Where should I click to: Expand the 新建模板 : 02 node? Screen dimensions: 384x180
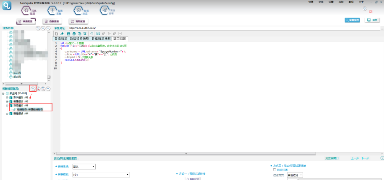[x=7, y=101]
